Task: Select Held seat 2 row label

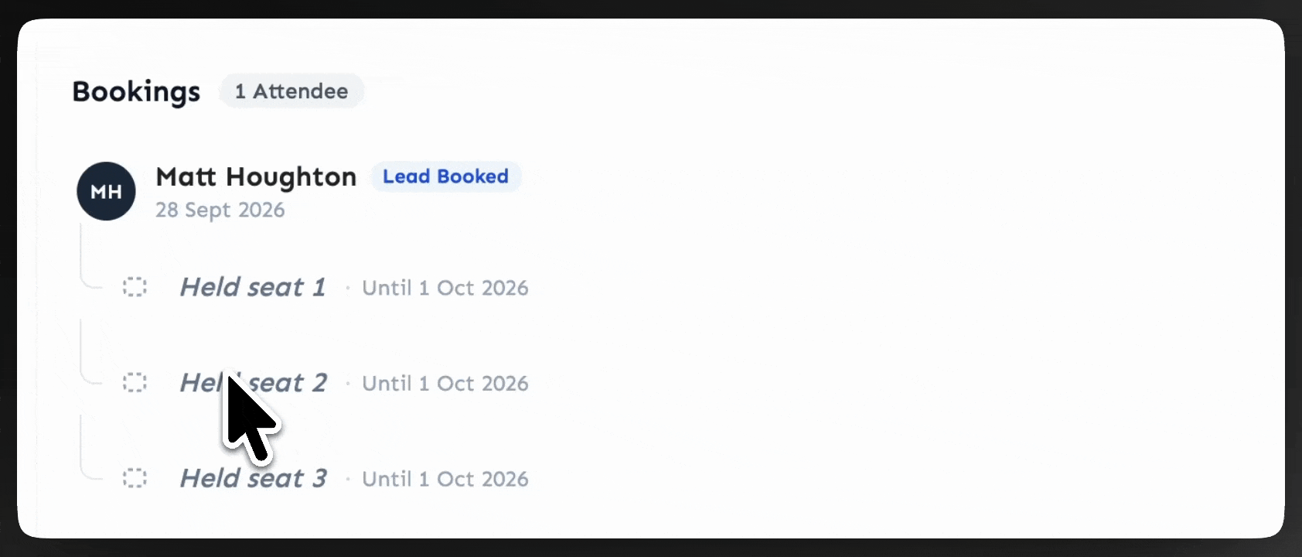Action: click(253, 383)
